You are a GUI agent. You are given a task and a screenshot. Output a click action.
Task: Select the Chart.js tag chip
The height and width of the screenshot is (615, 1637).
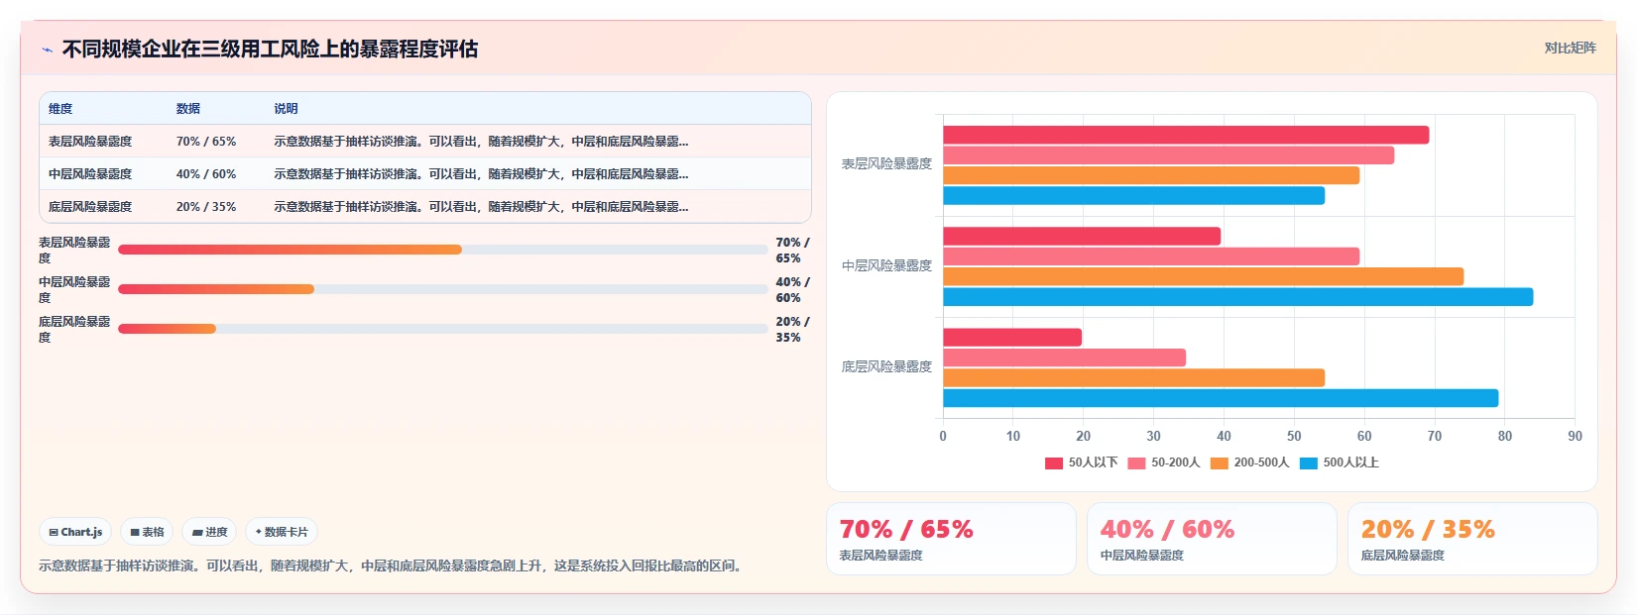coord(75,532)
